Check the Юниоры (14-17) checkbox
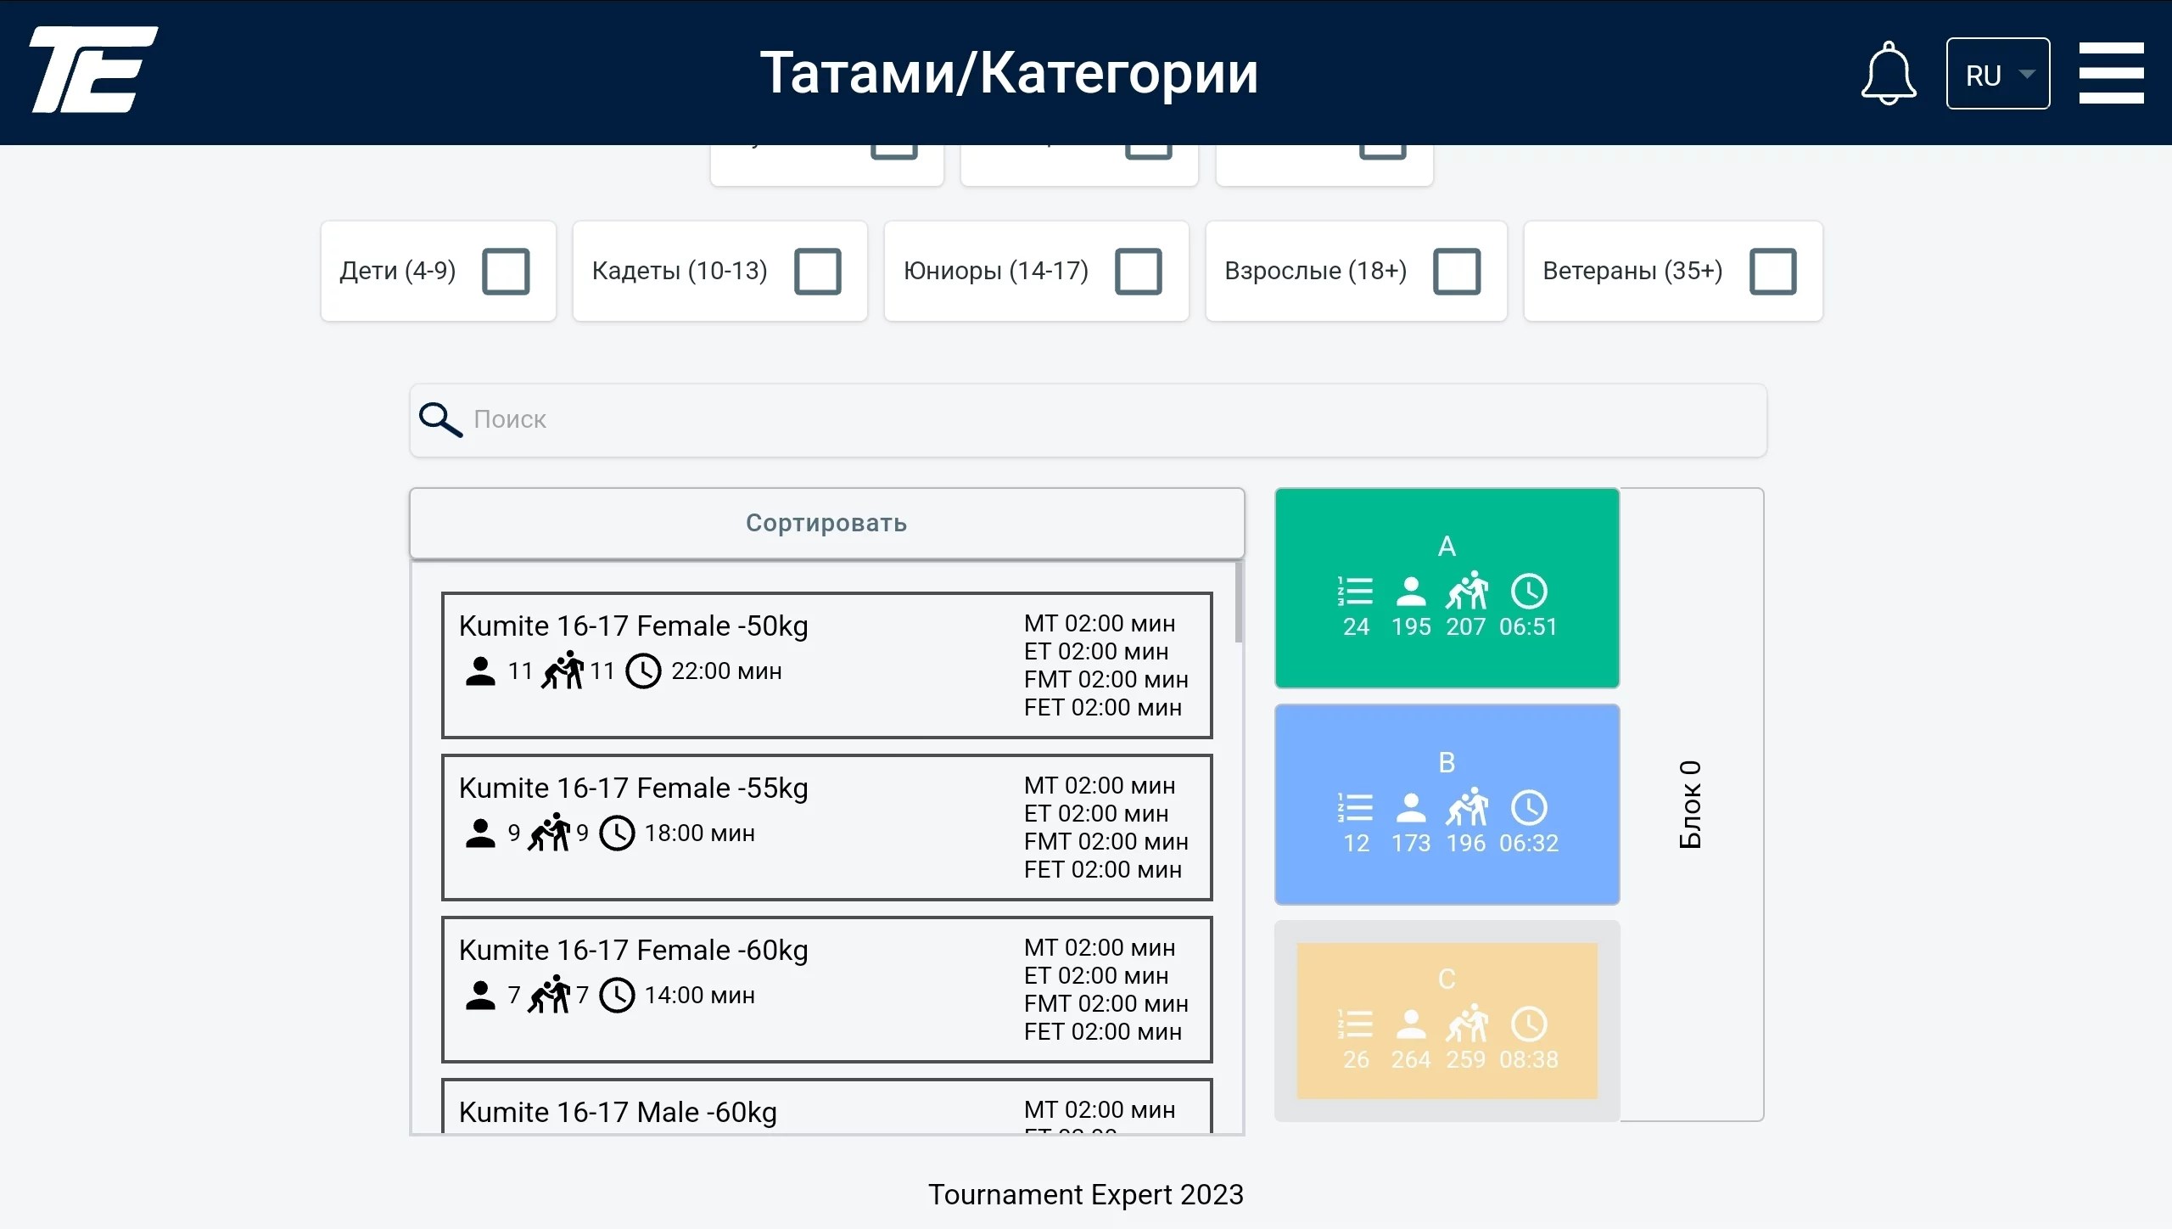Image resolution: width=2172 pixels, height=1229 pixels. pyautogui.click(x=1139, y=272)
